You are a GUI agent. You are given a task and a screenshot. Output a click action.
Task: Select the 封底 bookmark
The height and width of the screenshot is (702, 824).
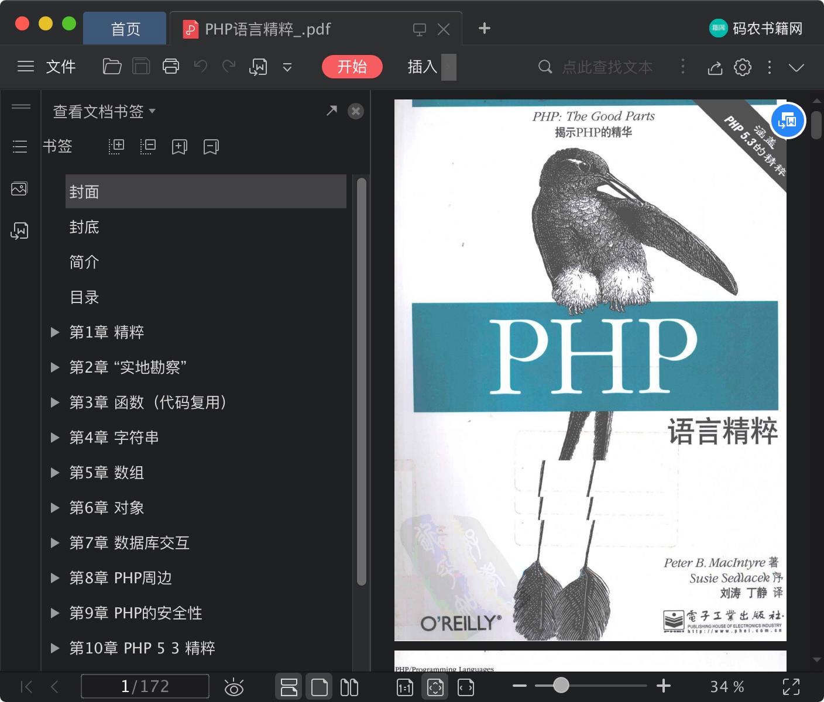84,227
